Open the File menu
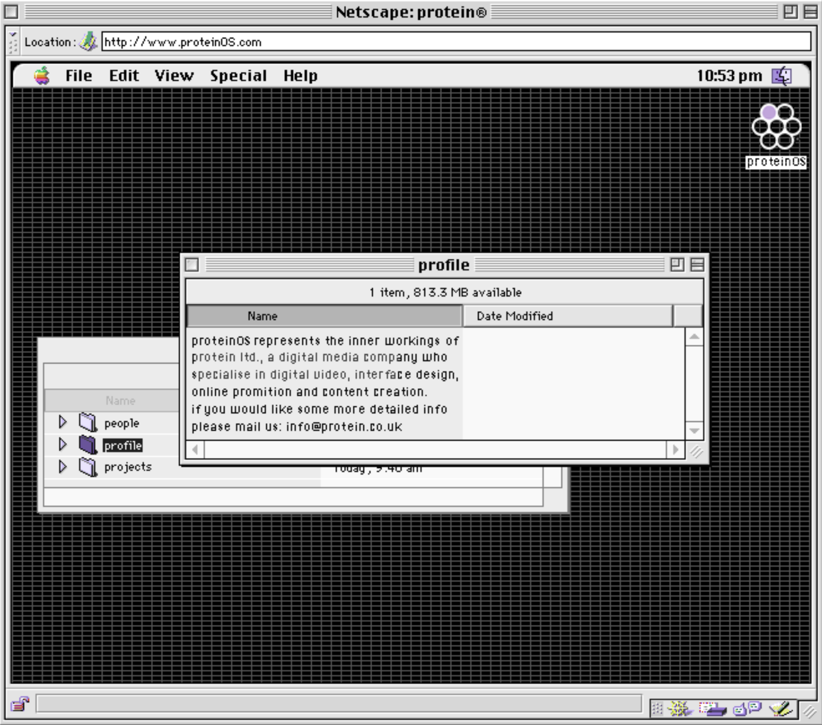Image resolution: width=822 pixels, height=725 pixels. 79,76
